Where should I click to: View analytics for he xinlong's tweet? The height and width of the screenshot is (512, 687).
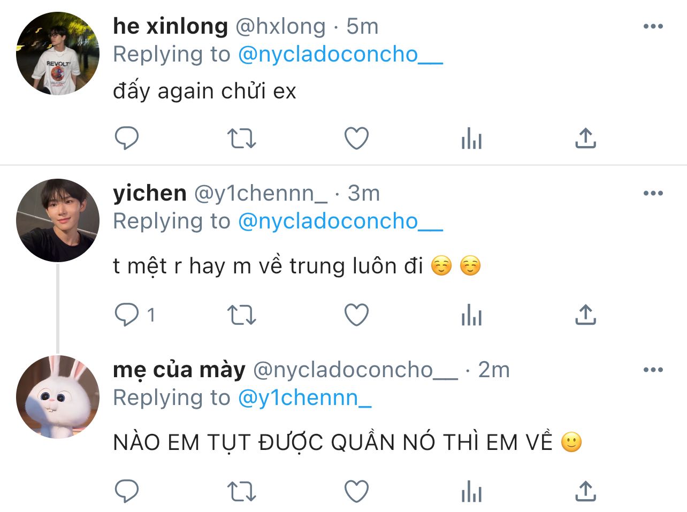coord(471,139)
